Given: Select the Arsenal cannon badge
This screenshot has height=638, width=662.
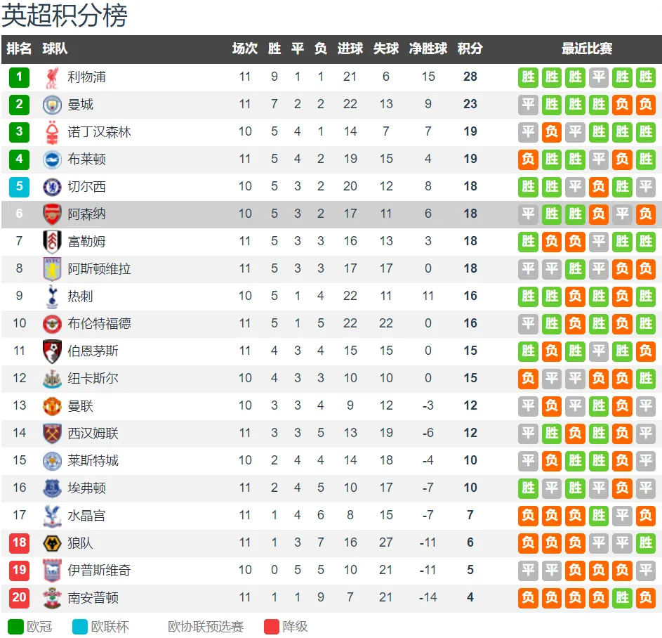Looking at the screenshot, I should click(52, 214).
